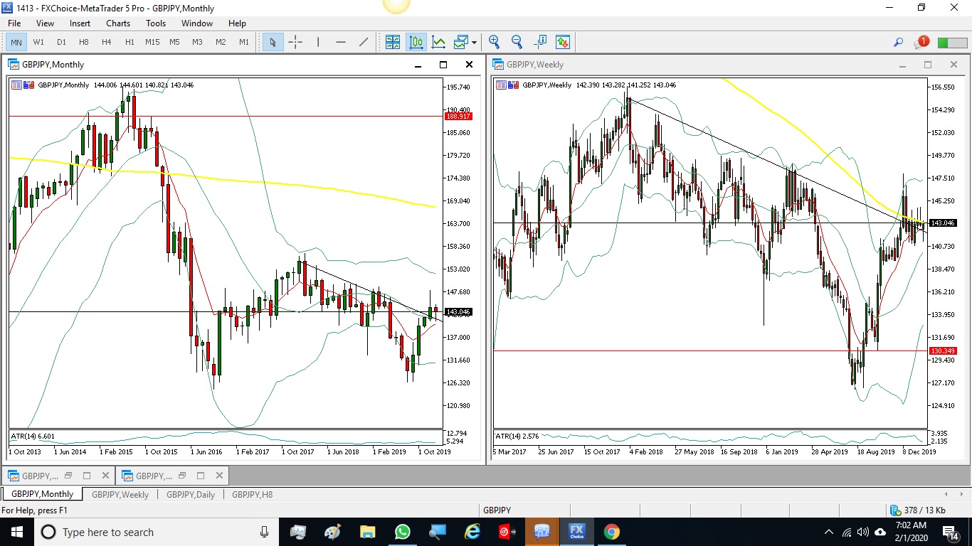The image size is (972, 546).
Task: Switch to M1 timeframe
Action: pos(243,43)
